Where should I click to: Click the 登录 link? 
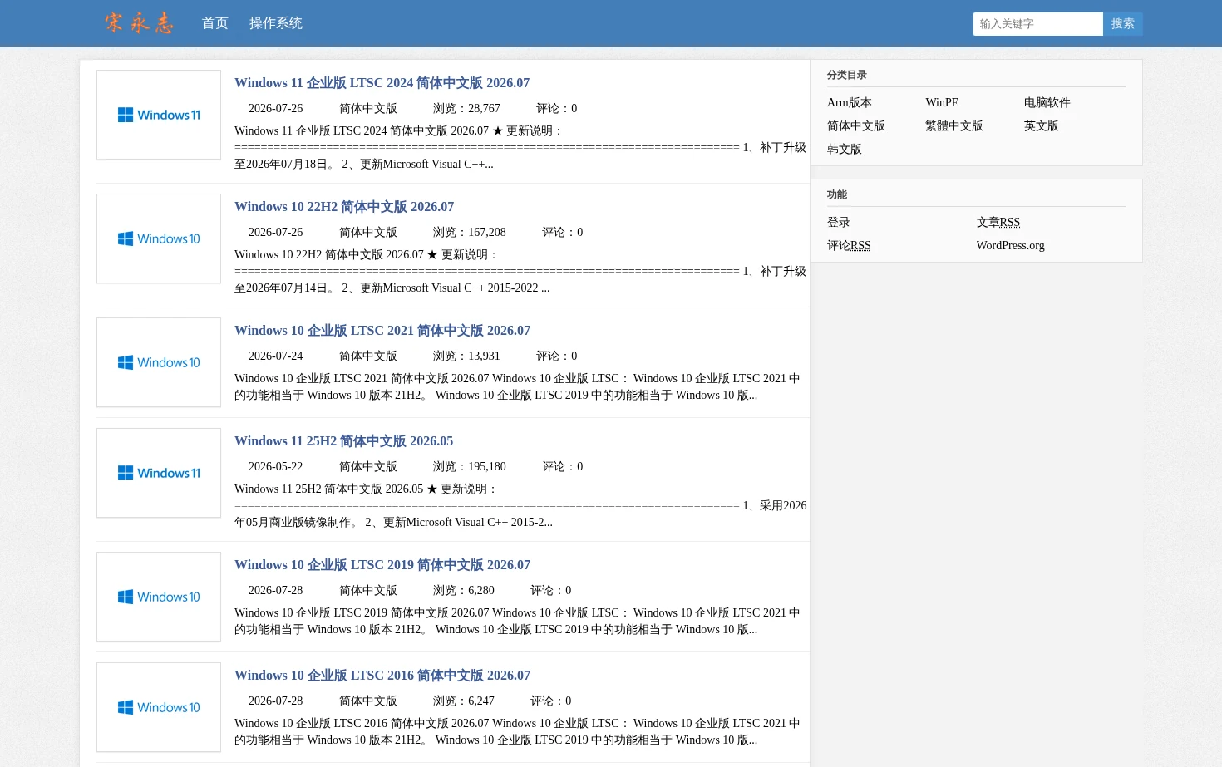[x=839, y=223]
